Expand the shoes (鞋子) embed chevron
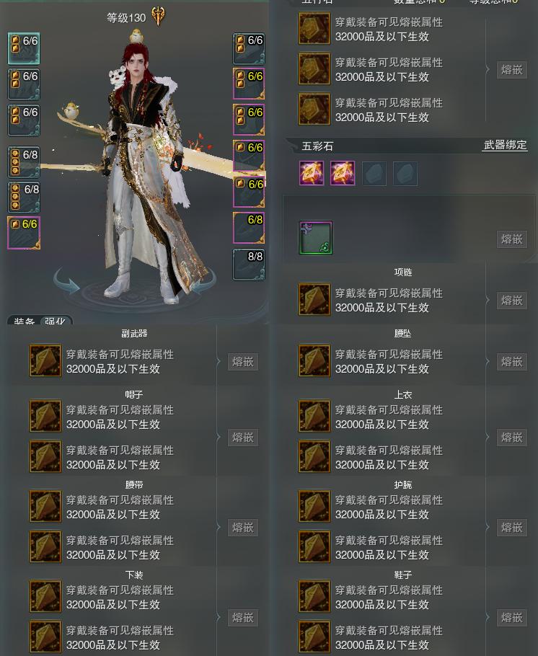Image resolution: width=538 pixels, height=656 pixels. pos(488,617)
